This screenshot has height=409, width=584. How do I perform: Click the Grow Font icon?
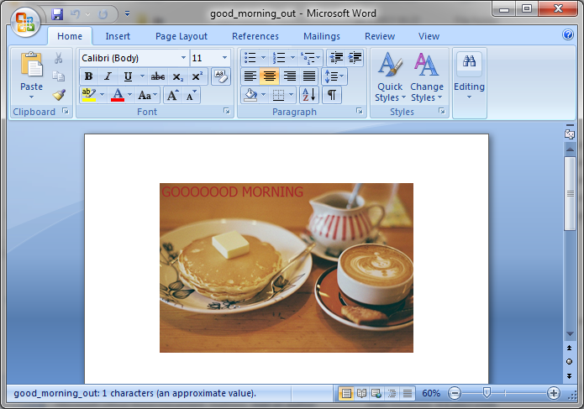tap(172, 95)
